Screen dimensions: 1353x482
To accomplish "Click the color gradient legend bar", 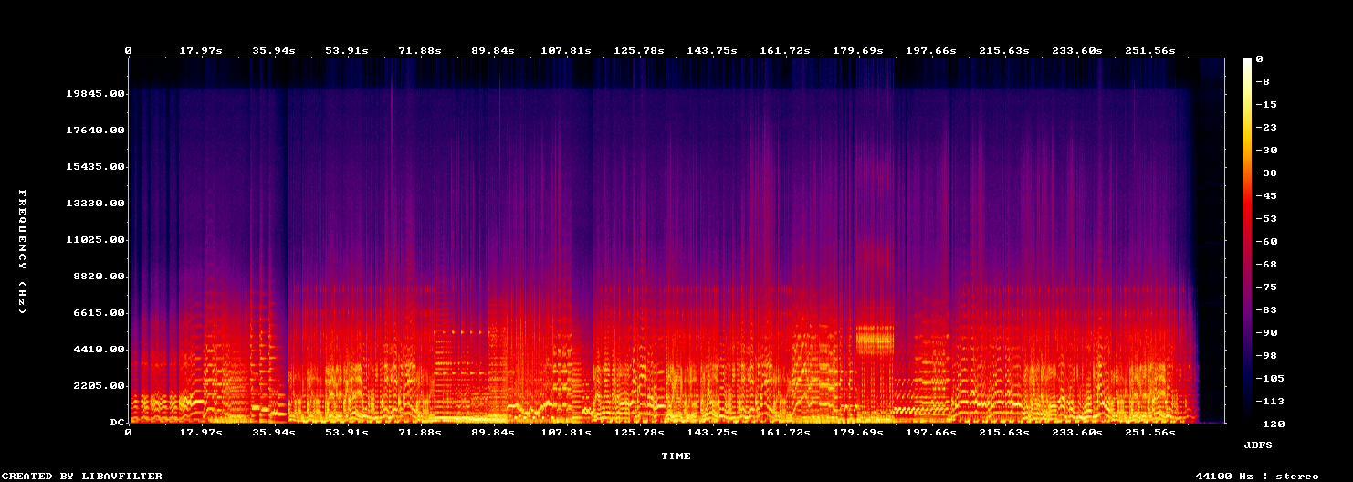I will click(x=1247, y=241).
